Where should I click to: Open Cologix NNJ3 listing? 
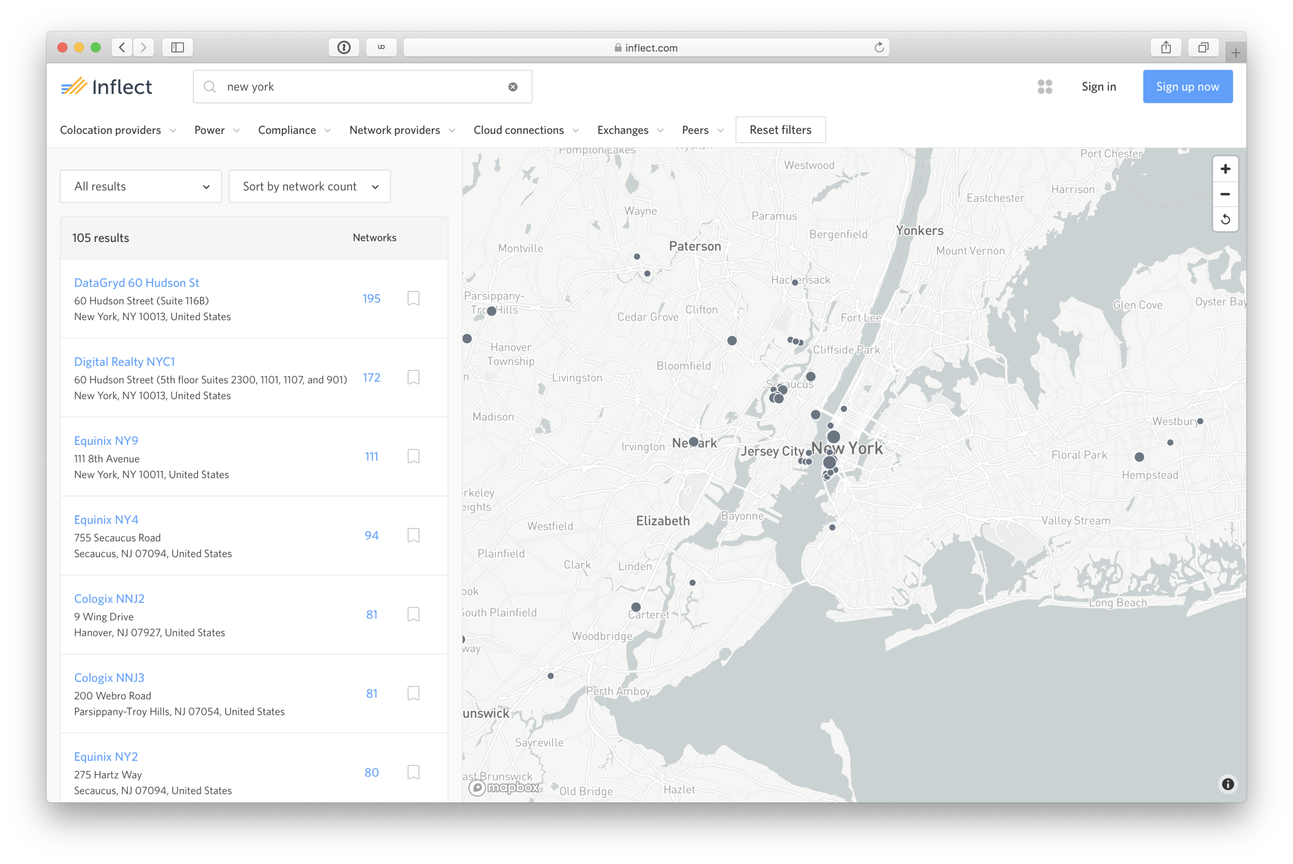click(x=109, y=678)
